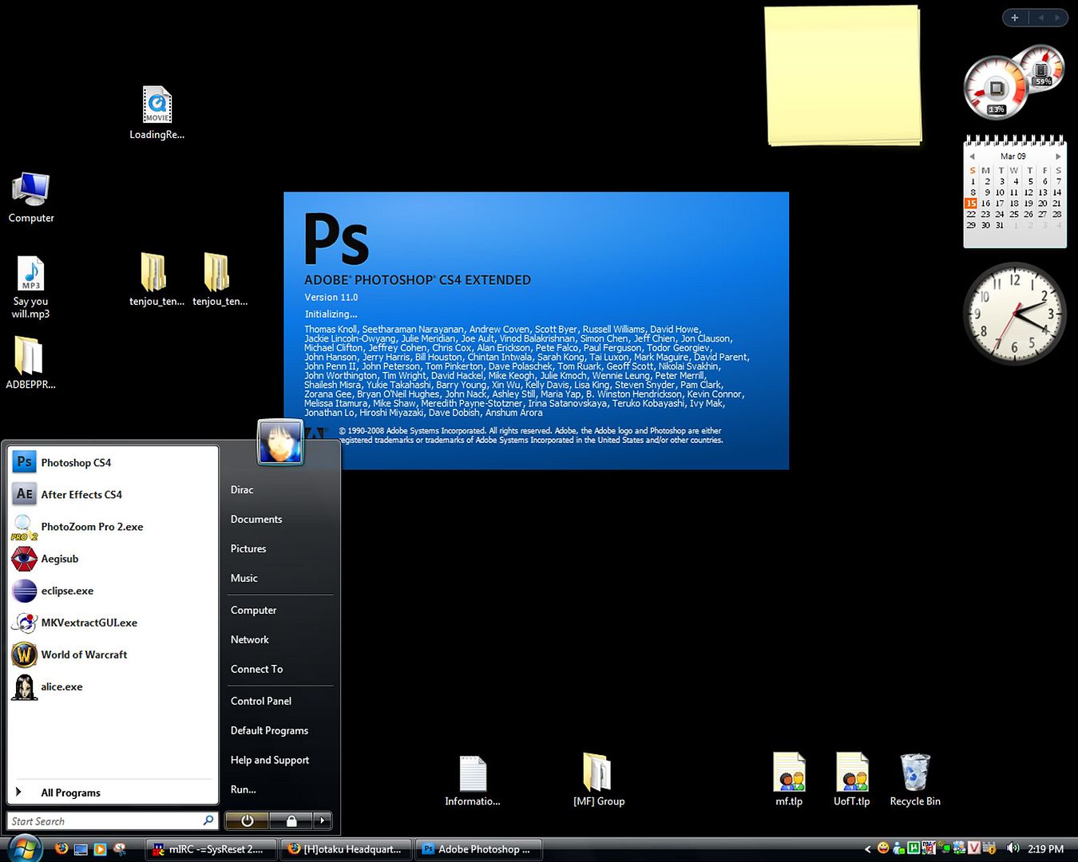
Task: Click the red V tray icon
Action: (x=974, y=848)
